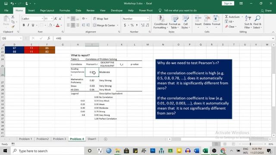This screenshot has width=276, height=155.
Task: Open Sort & Filter options
Action: 248,22
